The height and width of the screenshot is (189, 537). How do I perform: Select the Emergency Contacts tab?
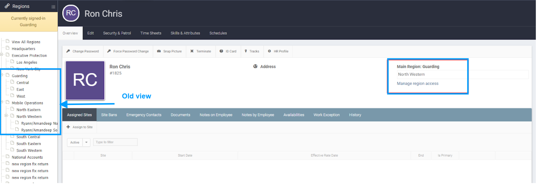click(x=144, y=115)
